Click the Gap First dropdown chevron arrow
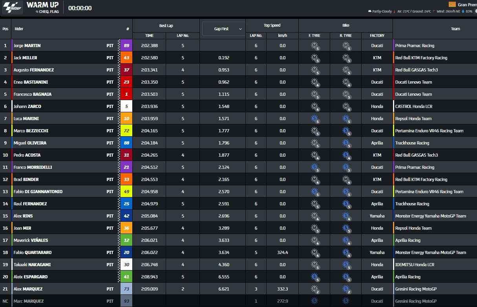 240,29
